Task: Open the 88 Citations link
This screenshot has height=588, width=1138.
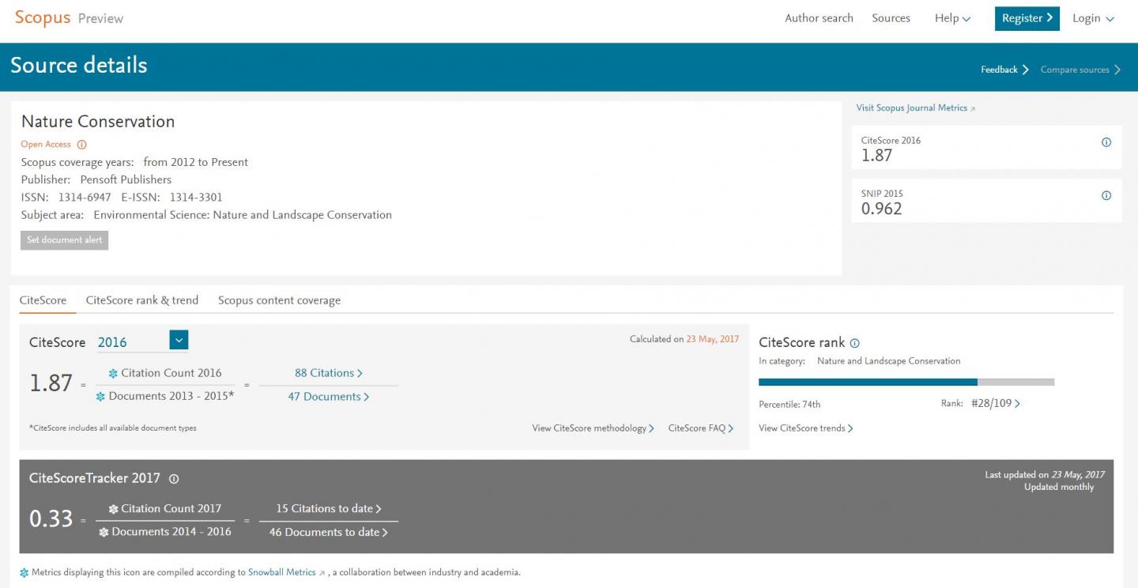Action: point(328,373)
